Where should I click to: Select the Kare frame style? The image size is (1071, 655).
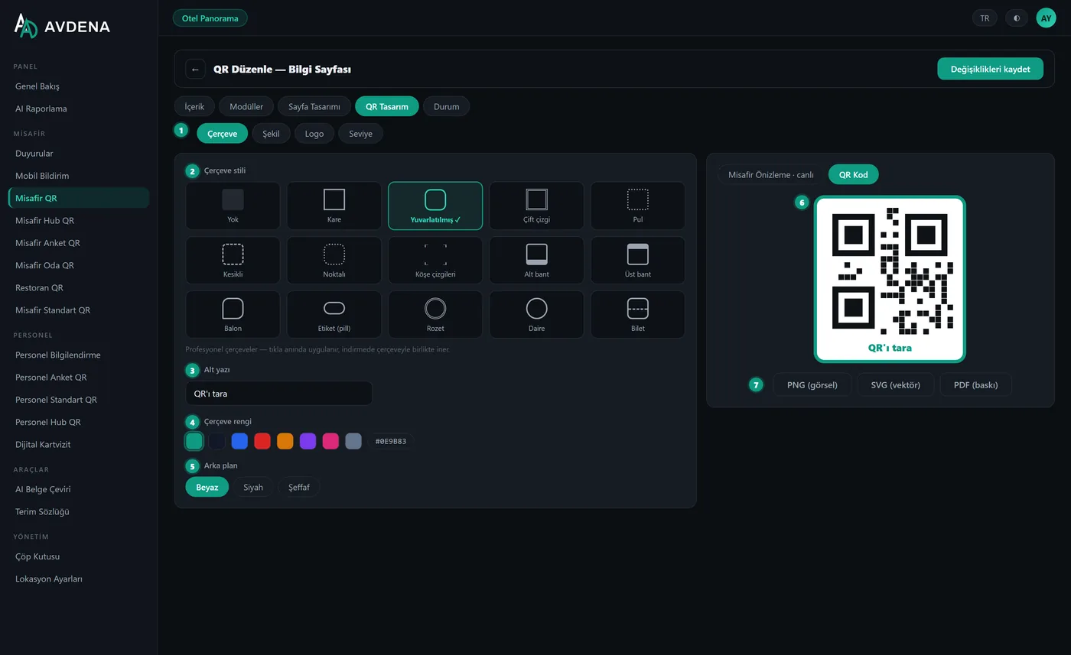coord(334,206)
